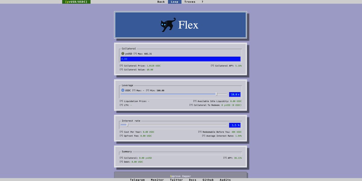
Task: Open the Twitter footer link
Action: pos(176,179)
